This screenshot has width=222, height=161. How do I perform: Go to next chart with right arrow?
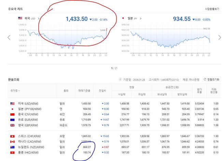point(218,37)
